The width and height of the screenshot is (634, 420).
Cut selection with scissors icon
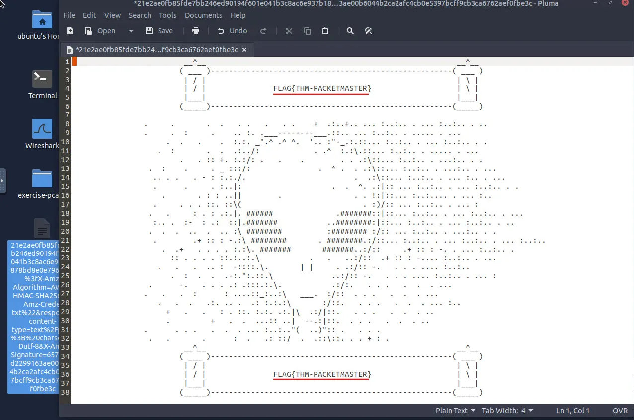click(289, 31)
